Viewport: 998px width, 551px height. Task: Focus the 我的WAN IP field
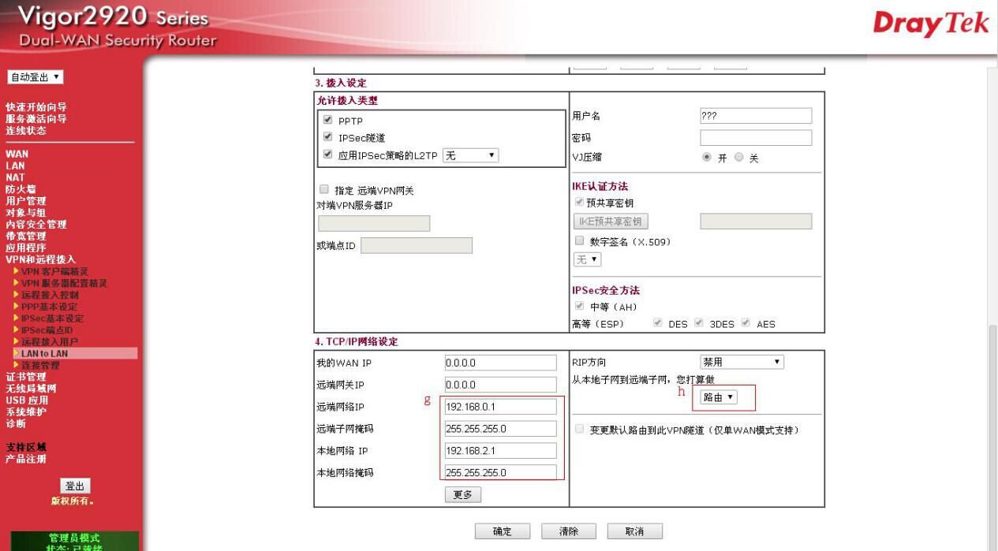(x=500, y=363)
